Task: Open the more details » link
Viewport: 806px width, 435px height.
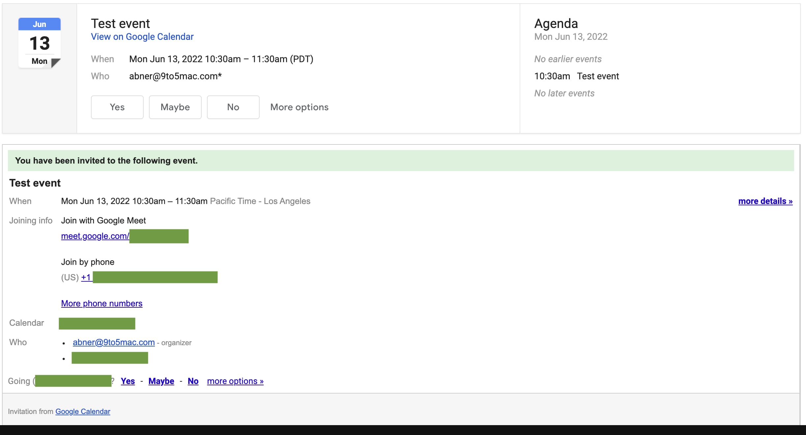Action: 765,201
